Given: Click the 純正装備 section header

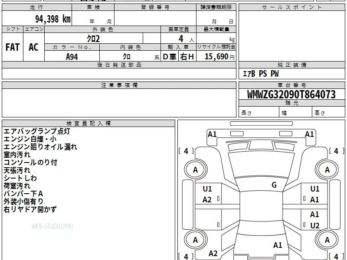Looking at the screenshot, I should (x=291, y=65).
